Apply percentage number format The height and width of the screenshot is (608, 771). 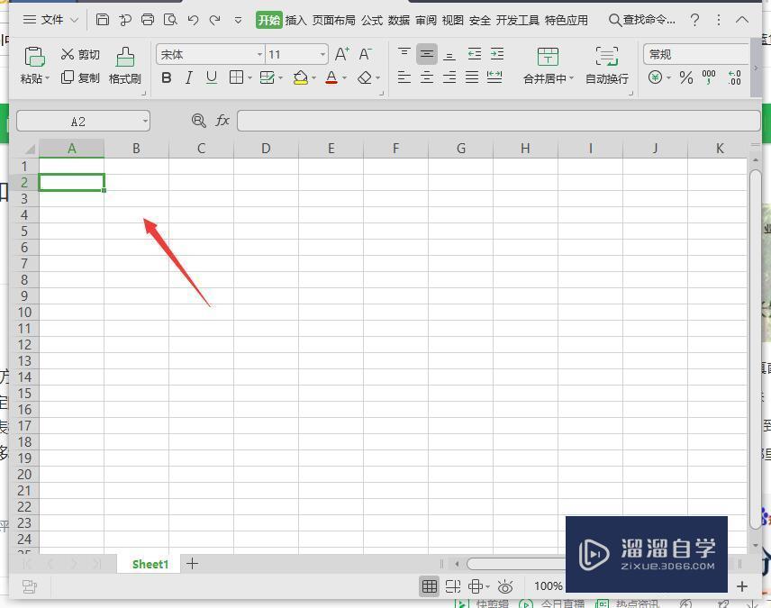(685, 77)
